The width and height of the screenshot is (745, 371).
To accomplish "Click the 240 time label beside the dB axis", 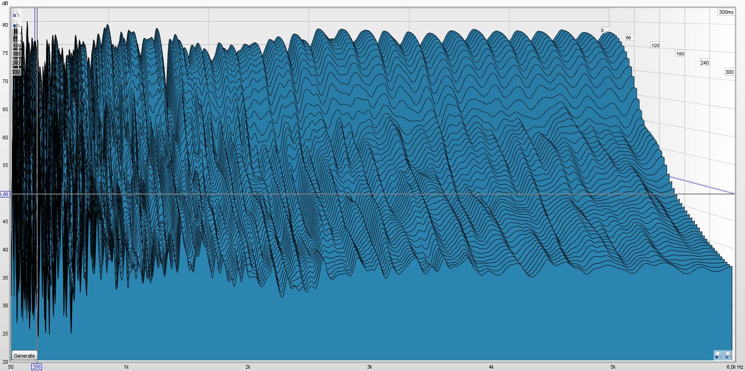I will tap(16, 63).
